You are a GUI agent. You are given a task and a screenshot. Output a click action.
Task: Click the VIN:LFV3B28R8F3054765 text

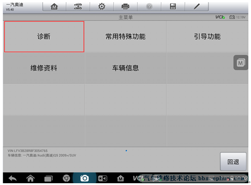click(27, 151)
